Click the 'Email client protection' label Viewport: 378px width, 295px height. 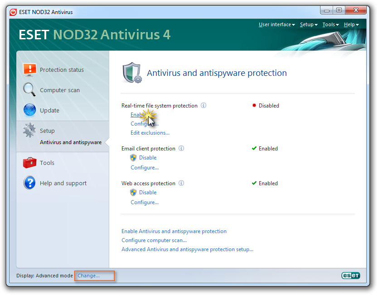pos(148,149)
